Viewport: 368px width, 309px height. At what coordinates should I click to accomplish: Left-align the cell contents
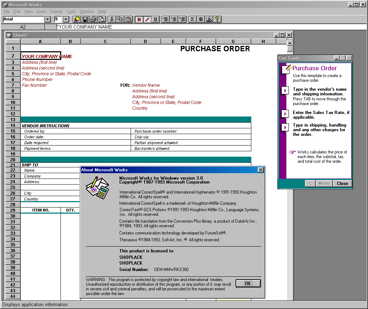pyautogui.click(x=165, y=19)
